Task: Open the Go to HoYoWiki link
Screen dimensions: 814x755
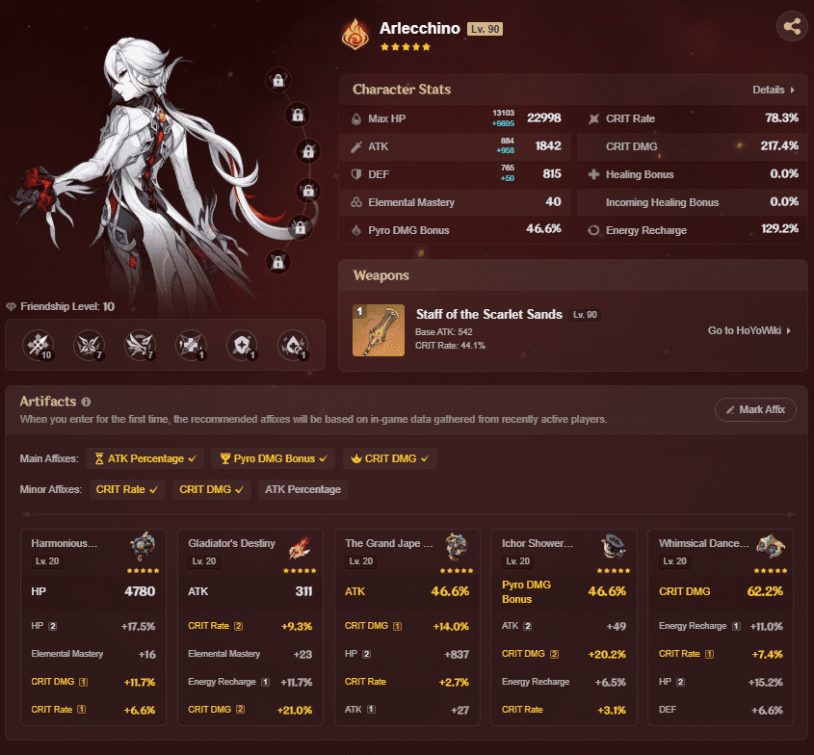Action: [x=748, y=330]
